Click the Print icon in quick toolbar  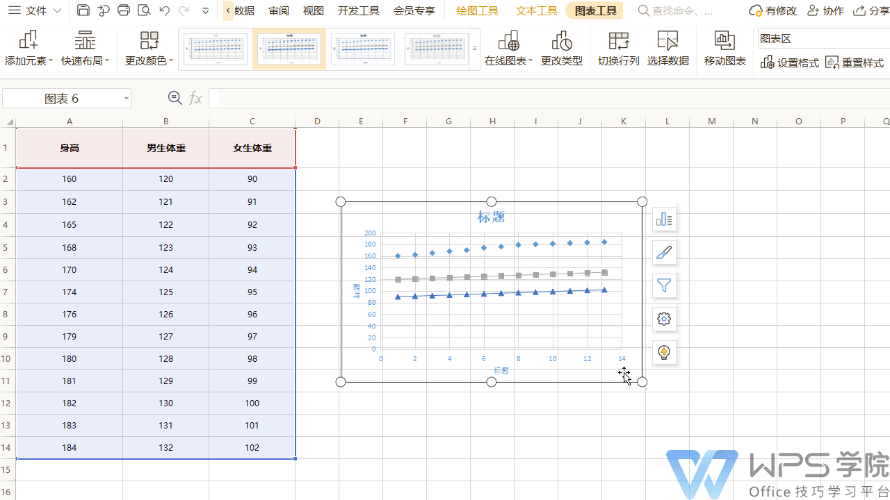(124, 10)
